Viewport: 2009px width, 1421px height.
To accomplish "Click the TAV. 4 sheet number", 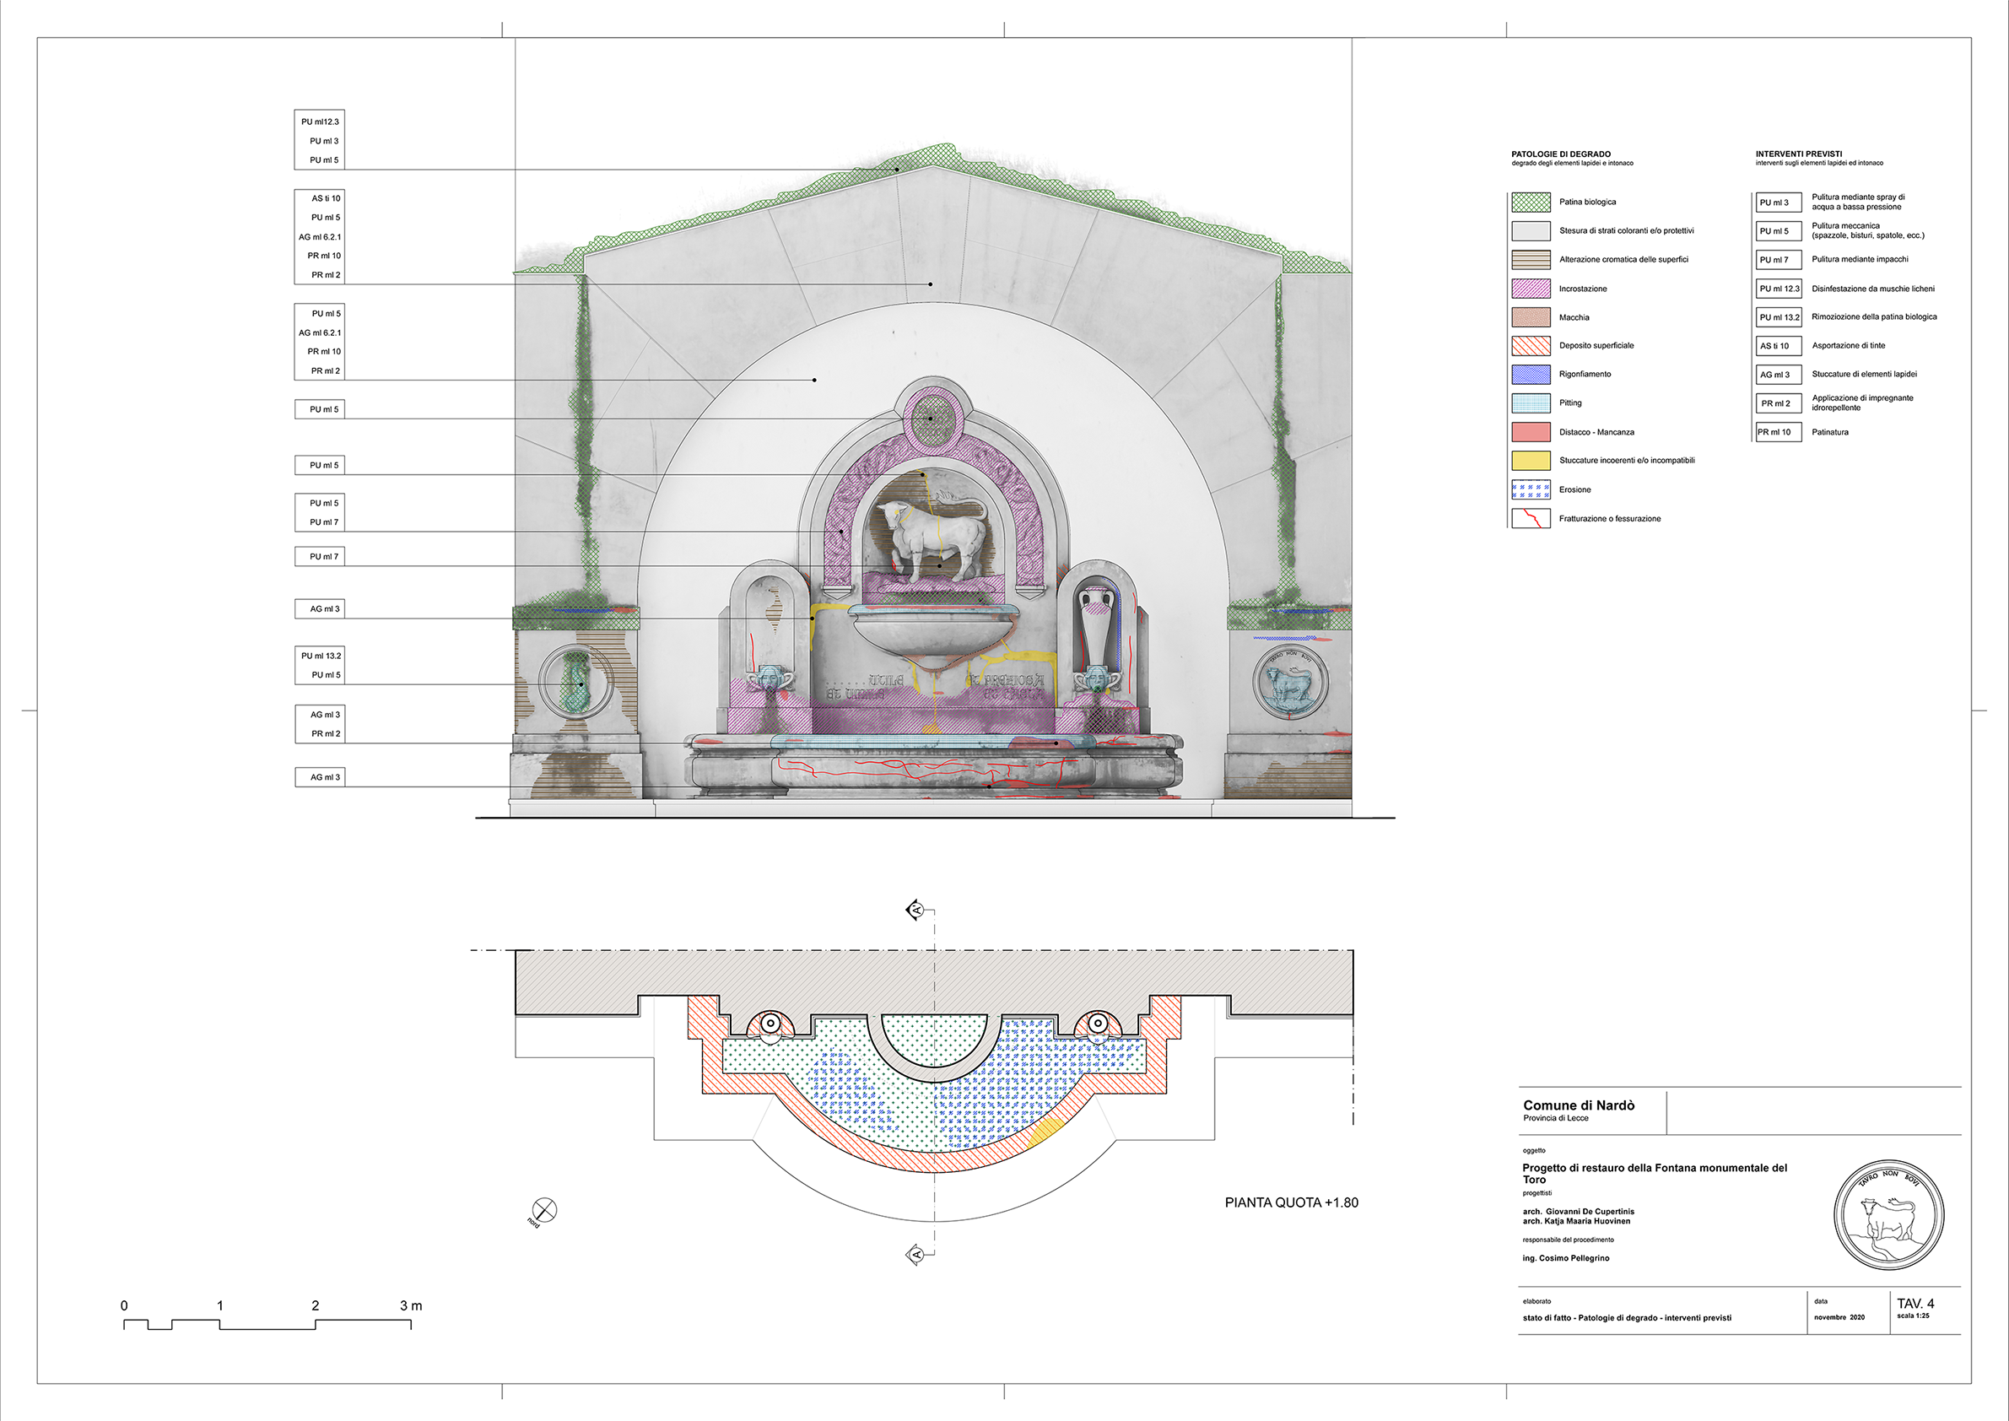I will click(x=1915, y=1304).
